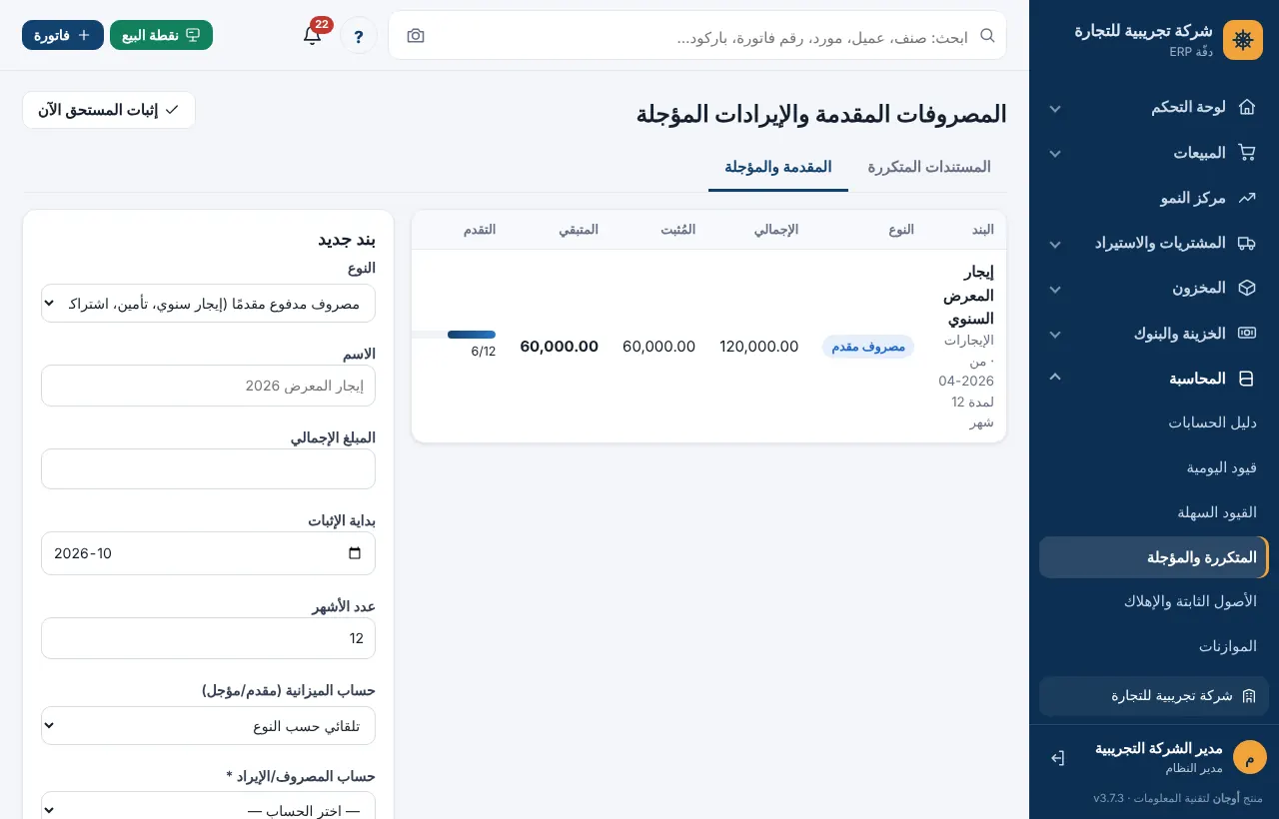Viewport: 1279px width, 819px height.
Task: Click the فاتورة button
Action: coord(63,35)
